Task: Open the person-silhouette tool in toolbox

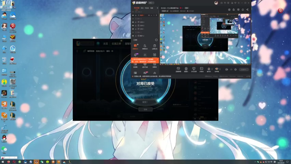Action: [x=145, y=47]
